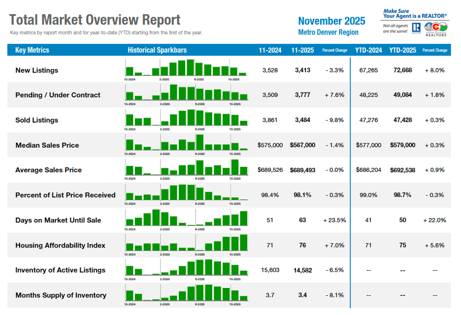
Task: Select the New Listings sparkbar chart
Action: click(x=186, y=68)
